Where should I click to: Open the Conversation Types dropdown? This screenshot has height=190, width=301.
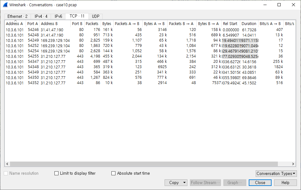[x=276, y=173]
